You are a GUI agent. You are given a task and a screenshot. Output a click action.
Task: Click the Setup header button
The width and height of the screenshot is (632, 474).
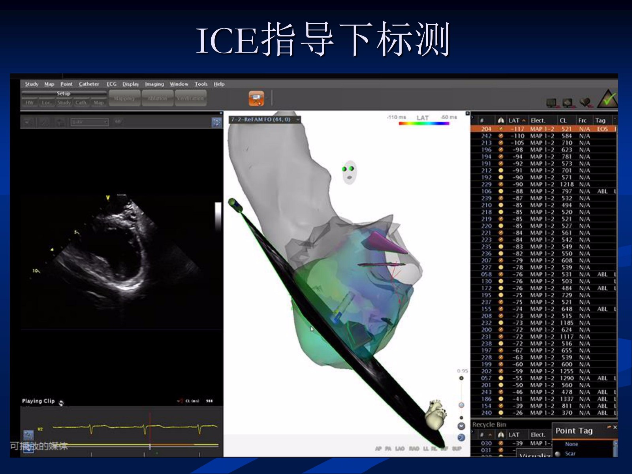coord(64,94)
